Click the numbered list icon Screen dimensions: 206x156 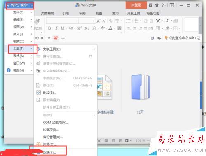pyautogui.click(x=136, y=21)
